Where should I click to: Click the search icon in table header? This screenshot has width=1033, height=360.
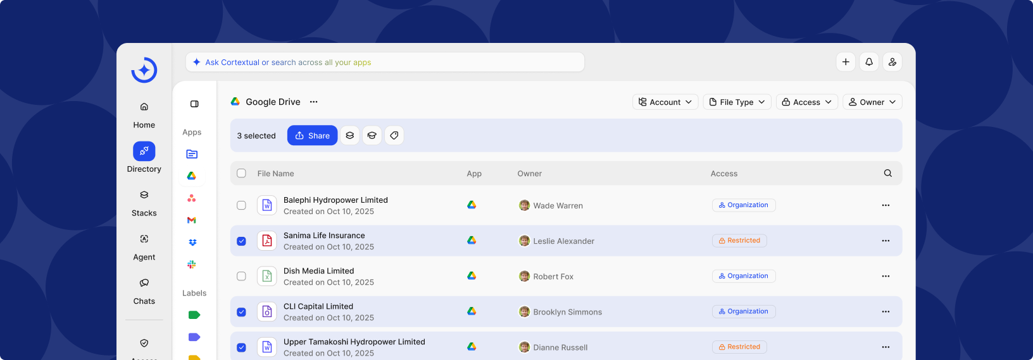pos(887,174)
